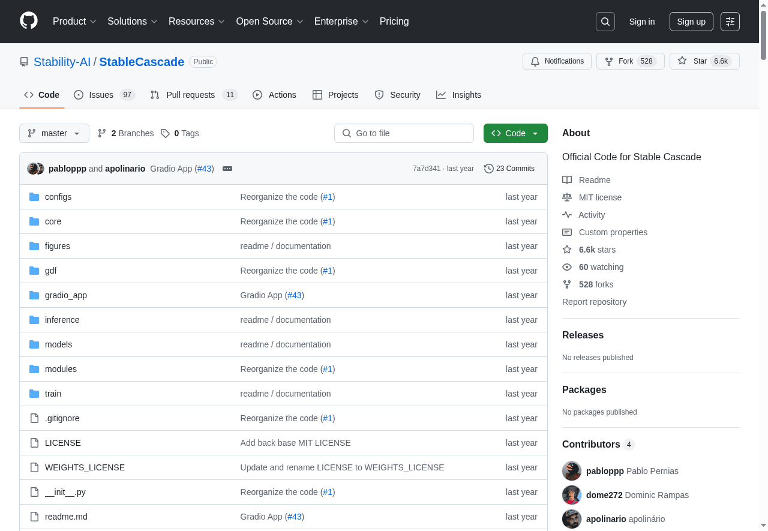Expand the commit message ellipsis icon

pos(227,169)
